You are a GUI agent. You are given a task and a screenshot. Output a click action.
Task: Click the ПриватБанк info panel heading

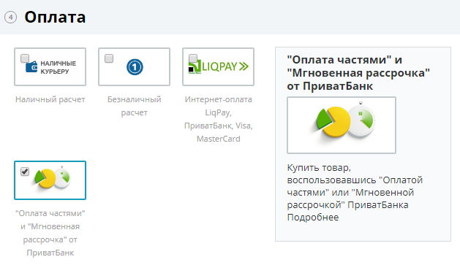[x=358, y=73]
